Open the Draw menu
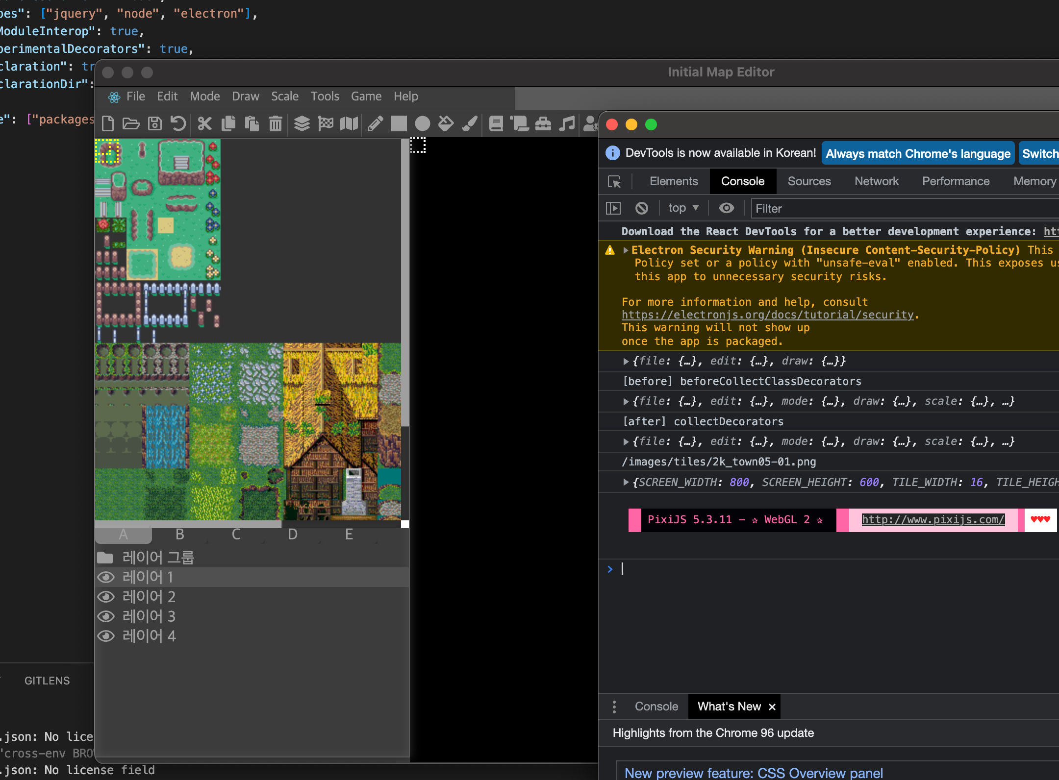This screenshot has width=1059, height=780. (x=245, y=96)
